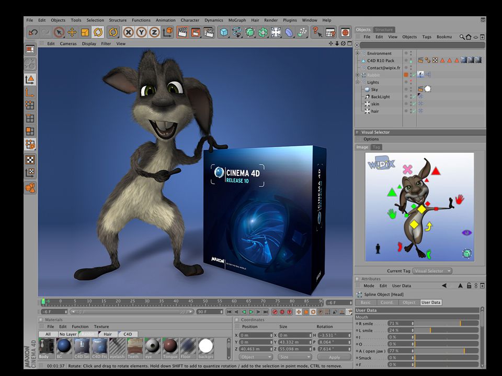
Task: Select the Tongue material thumbnail
Action: tap(170, 348)
